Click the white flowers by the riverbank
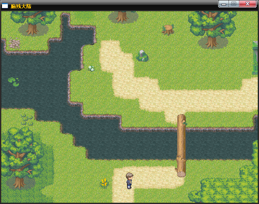 pos(91,68)
